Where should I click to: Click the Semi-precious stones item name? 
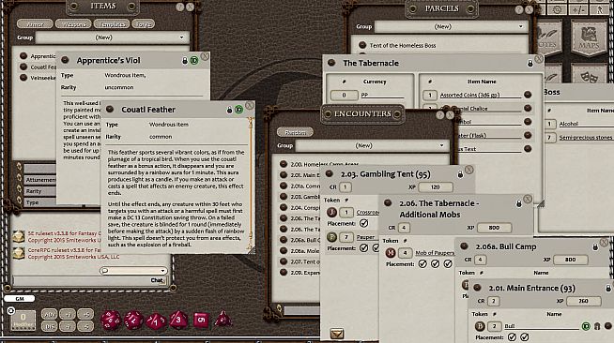coord(586,138)
